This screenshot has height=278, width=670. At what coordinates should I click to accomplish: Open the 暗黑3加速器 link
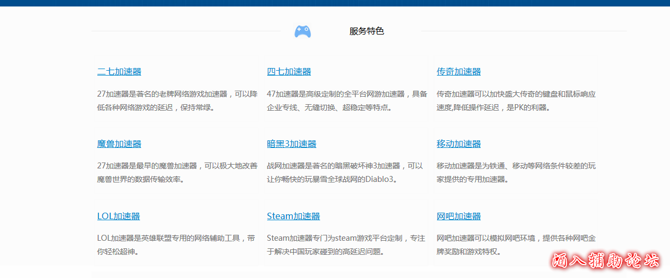[291, 144]
